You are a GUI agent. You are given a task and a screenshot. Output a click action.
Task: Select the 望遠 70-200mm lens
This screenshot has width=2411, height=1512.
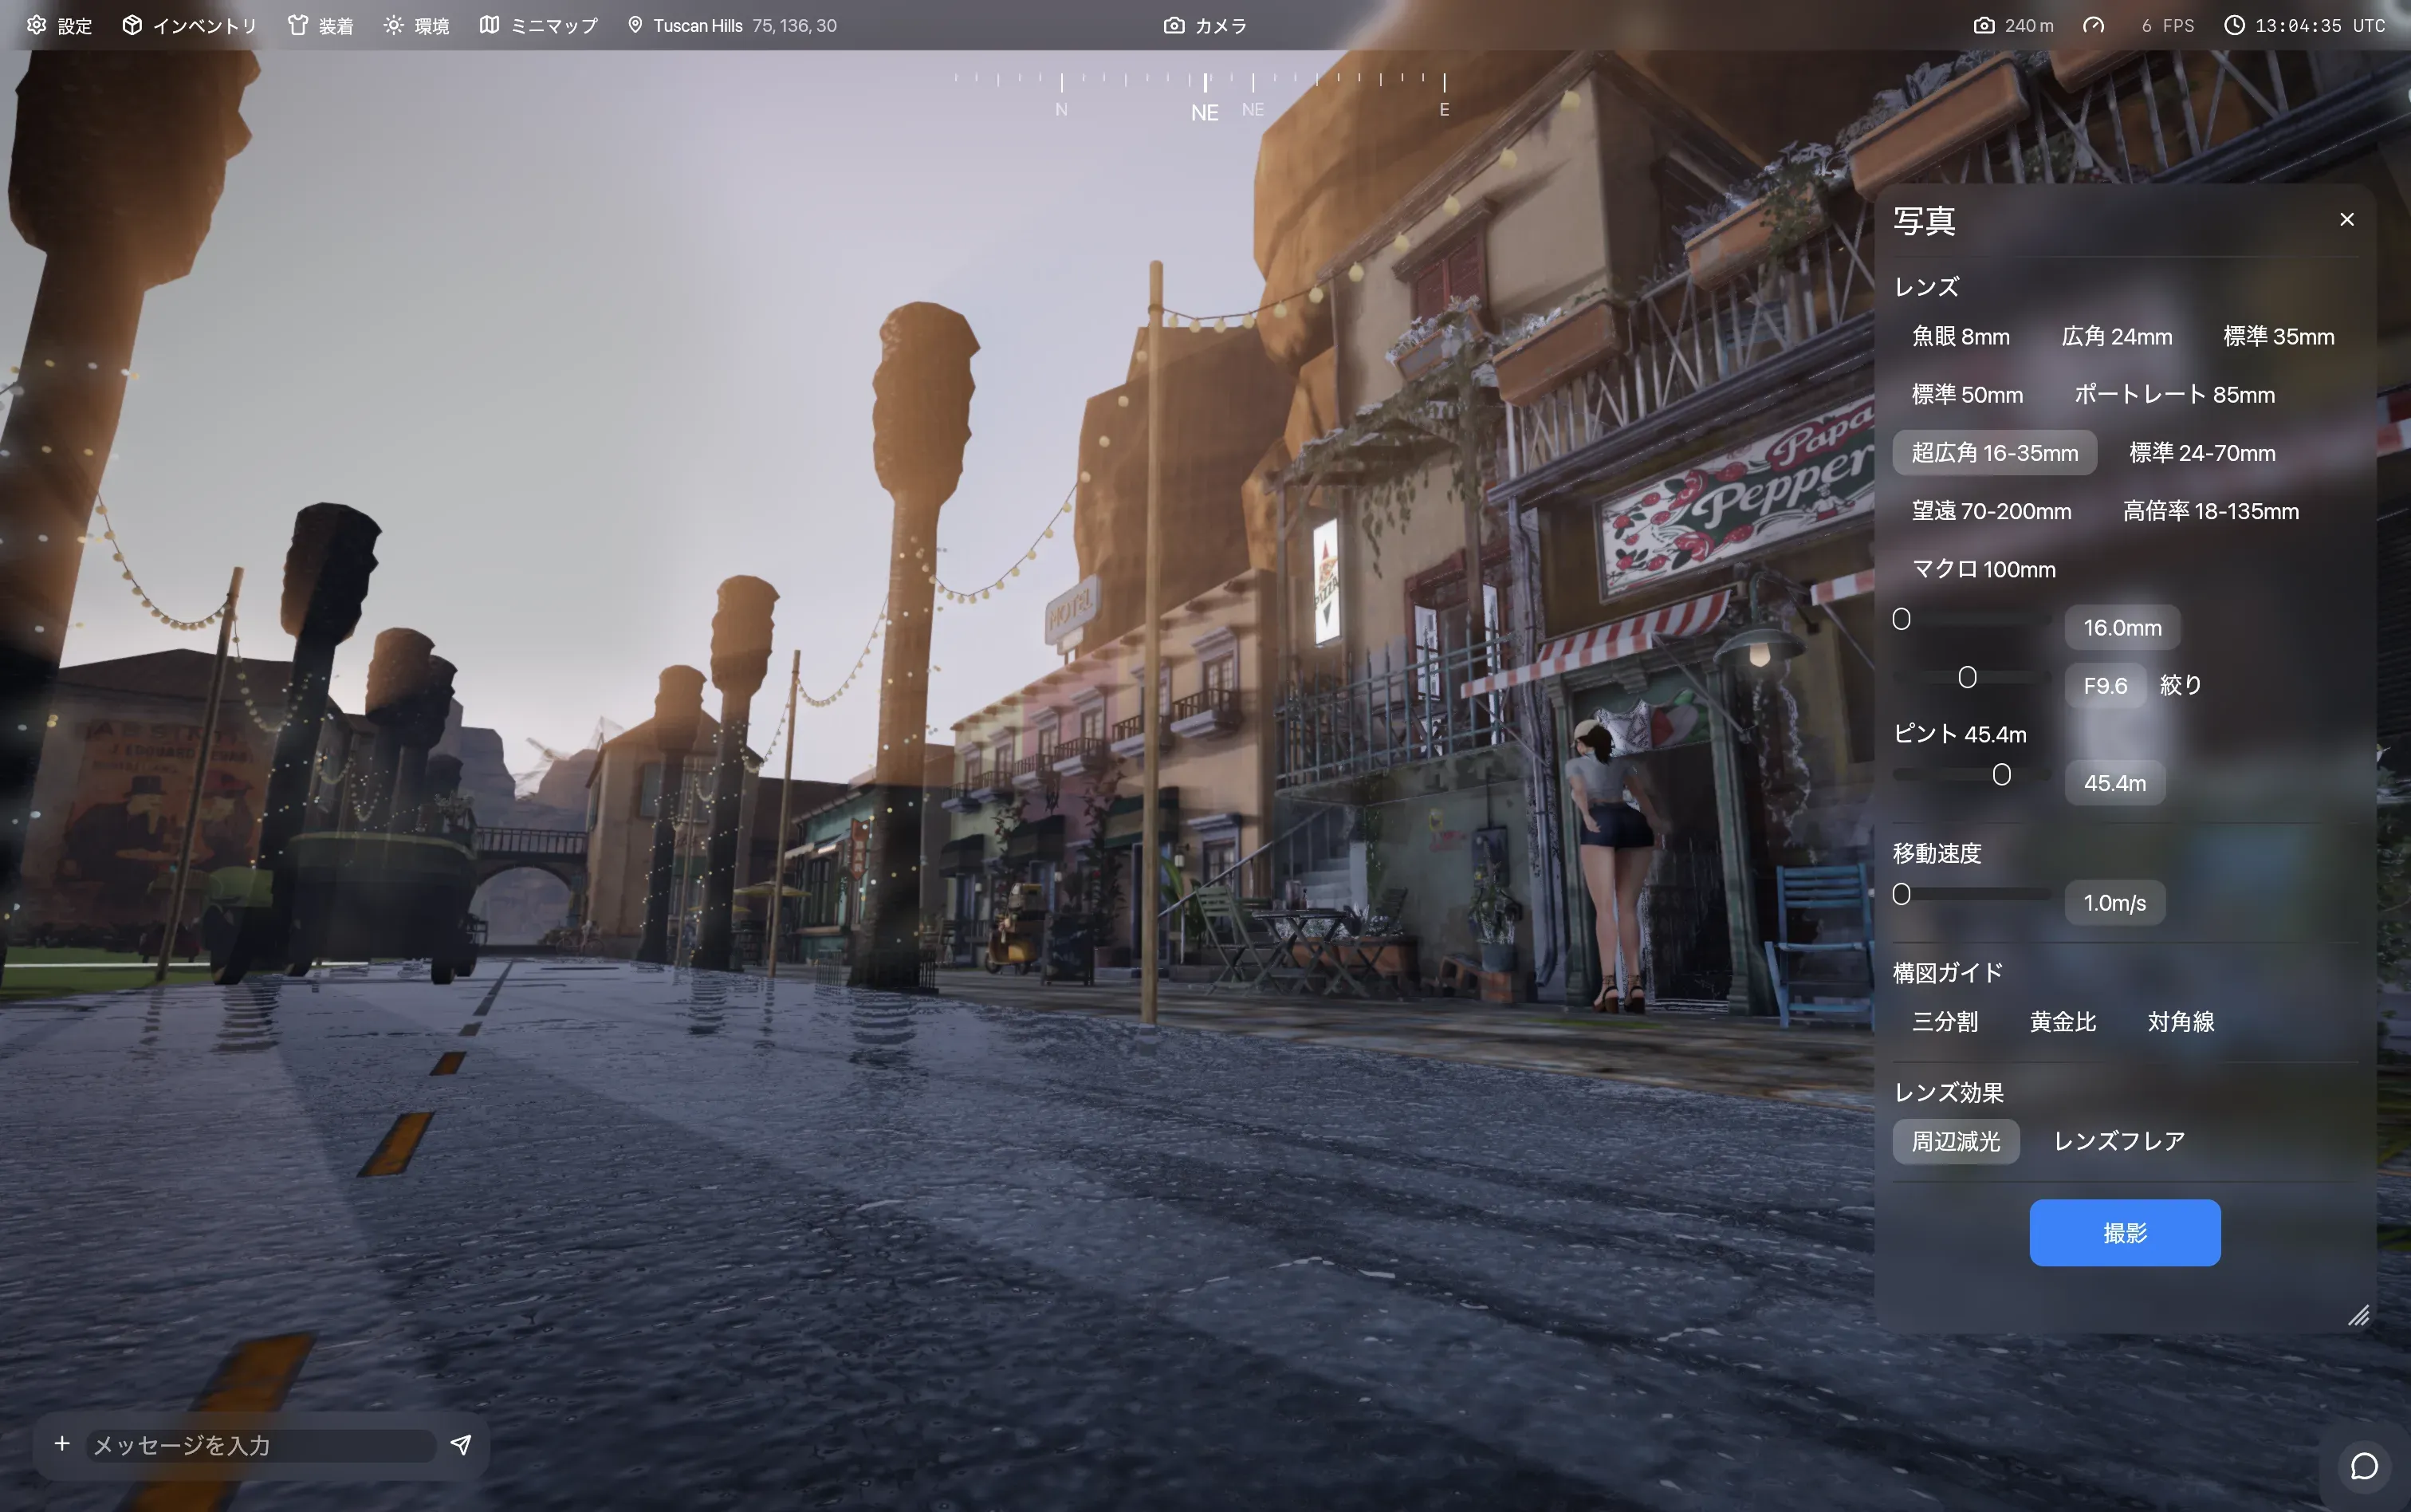[x=1991, y=511]
